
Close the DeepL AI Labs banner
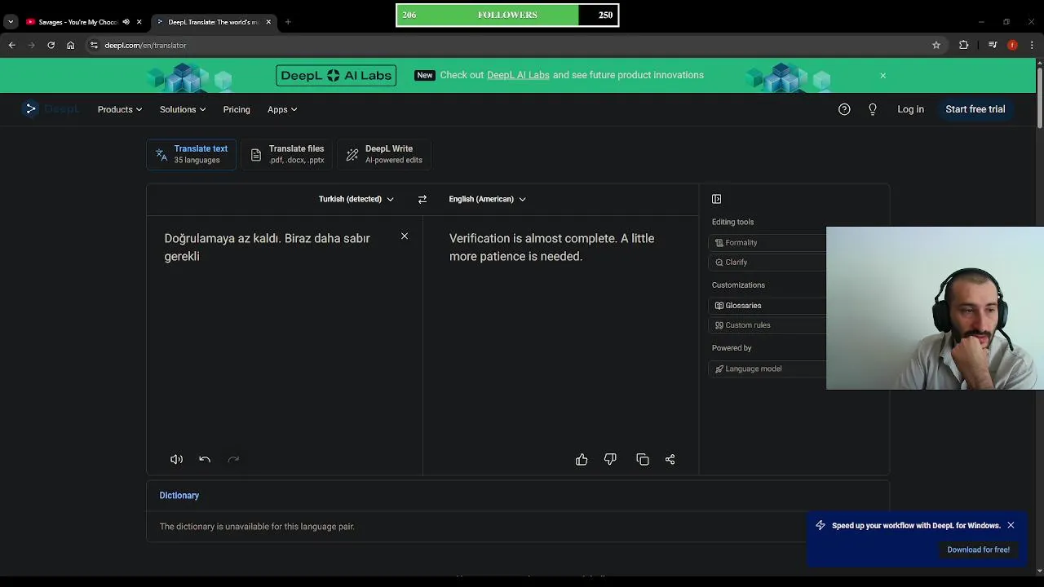883,75
